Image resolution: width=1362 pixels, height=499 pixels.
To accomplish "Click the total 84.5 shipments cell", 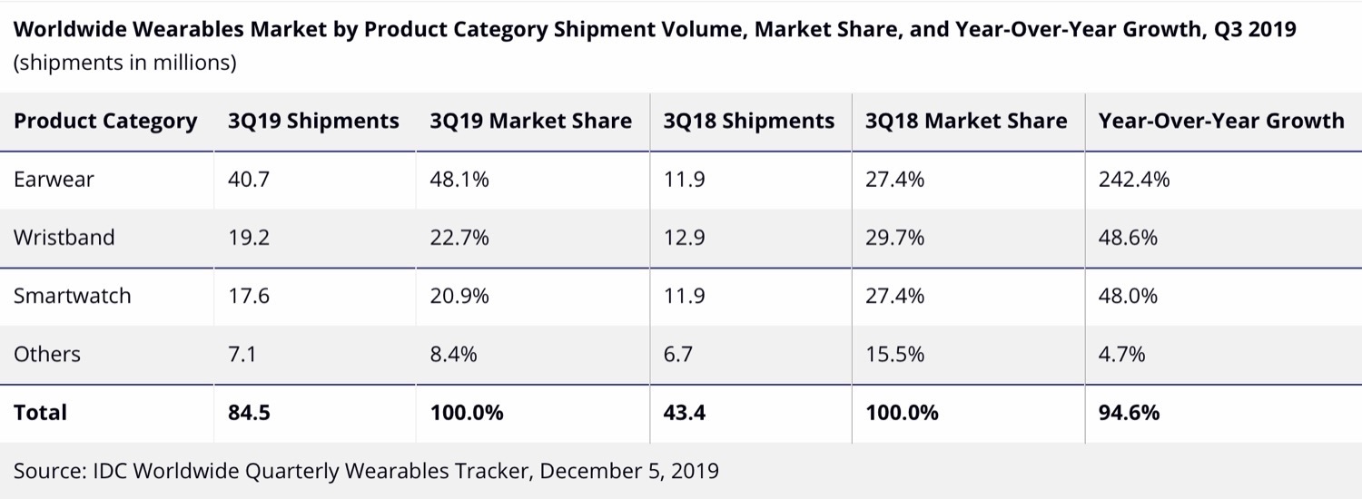I will pos(249,412).
